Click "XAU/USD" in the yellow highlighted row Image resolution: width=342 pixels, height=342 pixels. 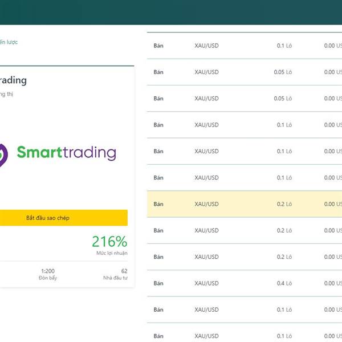click(x=206, y=204)
